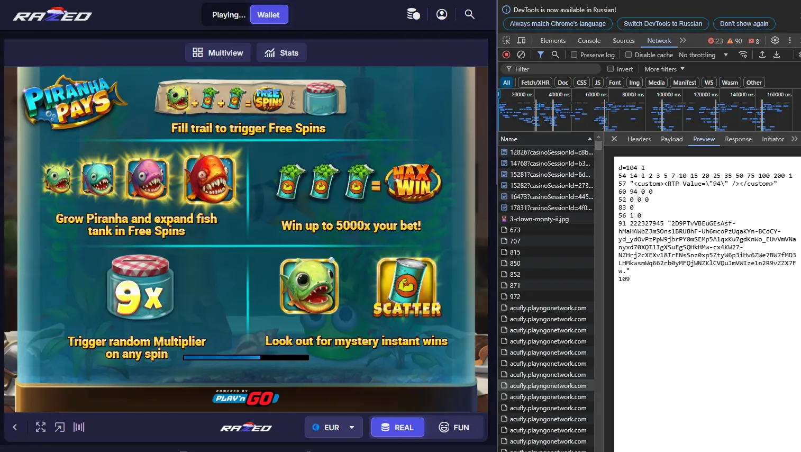Open the Headers tab of request

pos(639,139)
